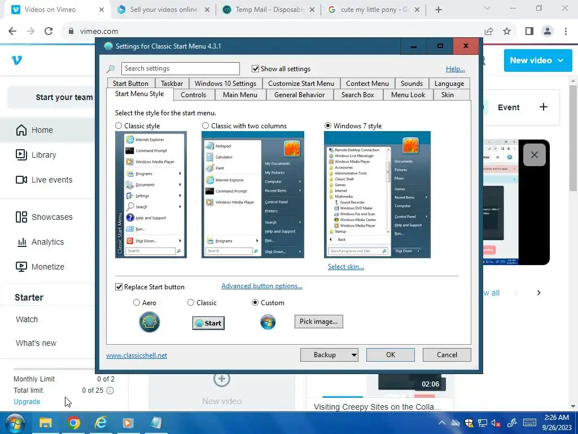The width and height of the screenshot is (578, 434).
Task: Open Internet Explorer from the taskbar
Action: 100,423
